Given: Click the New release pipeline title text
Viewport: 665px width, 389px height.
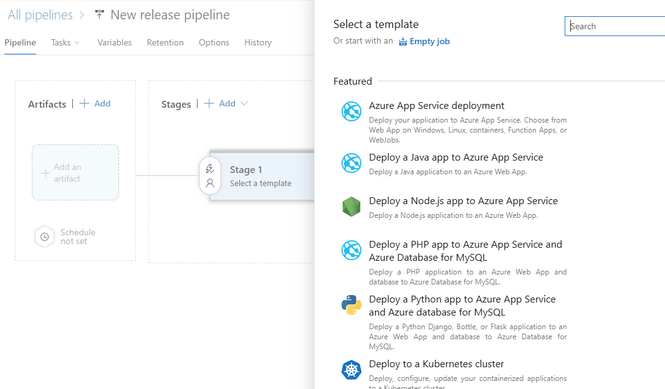Looking at the screenshot, I should click(x=170, y=15).
